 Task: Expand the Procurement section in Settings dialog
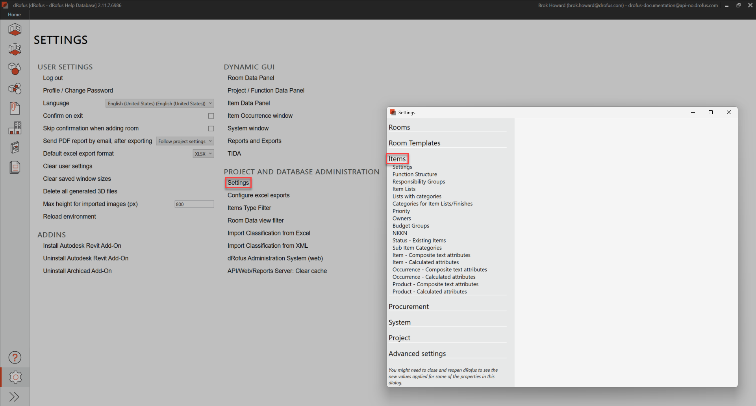409,307
